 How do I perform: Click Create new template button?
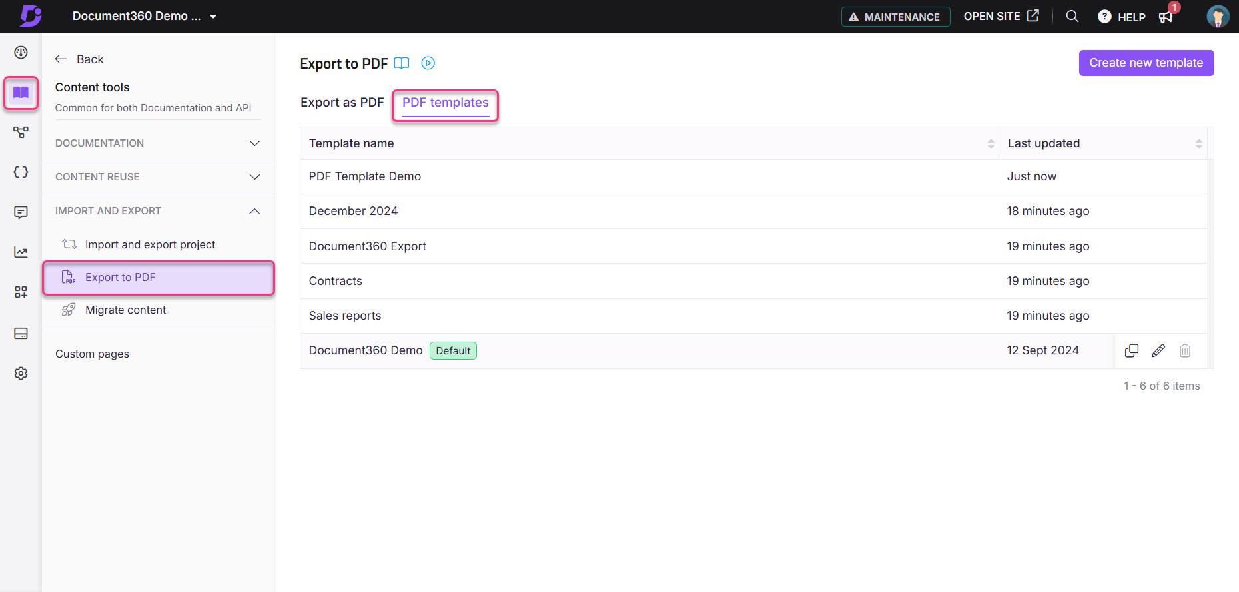pyautogui.click(x=1146, y=63)
